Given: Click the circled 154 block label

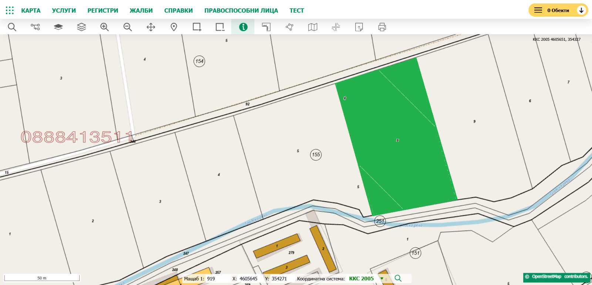Looking at the screenshot, I should pos(199,61).
